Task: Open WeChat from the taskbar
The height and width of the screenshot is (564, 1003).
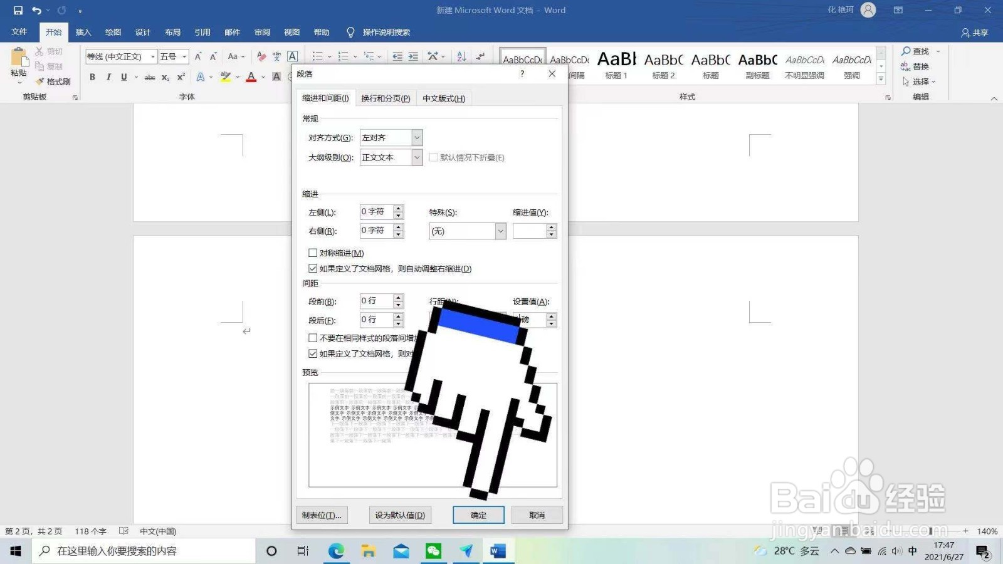Action: coord(433,551)
